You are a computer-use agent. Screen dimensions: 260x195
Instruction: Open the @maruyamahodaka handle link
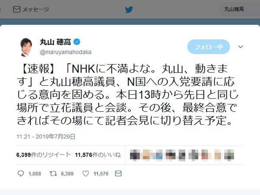65,52
